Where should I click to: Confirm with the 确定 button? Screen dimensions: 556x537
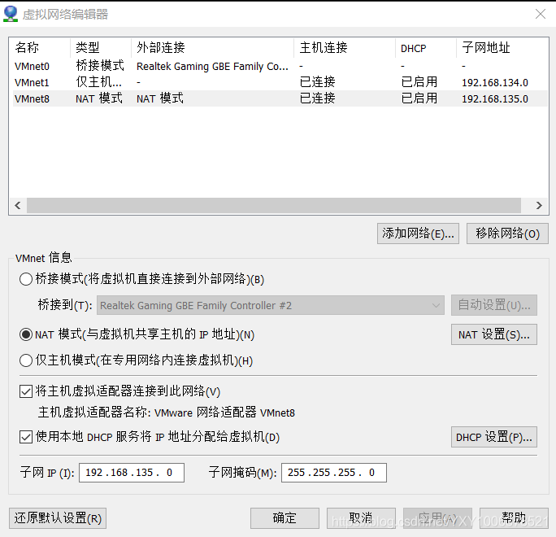(x=285, y=518)
